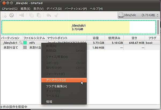
Task: Click the hard disk icon in device selector
Action: (x=121, y=15)
